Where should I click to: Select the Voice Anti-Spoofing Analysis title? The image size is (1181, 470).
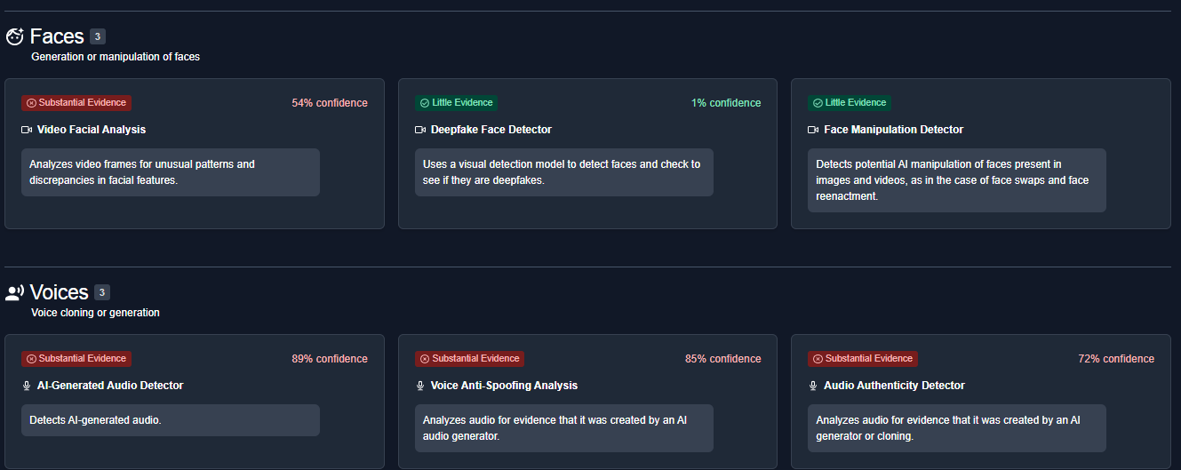[505, 386]
